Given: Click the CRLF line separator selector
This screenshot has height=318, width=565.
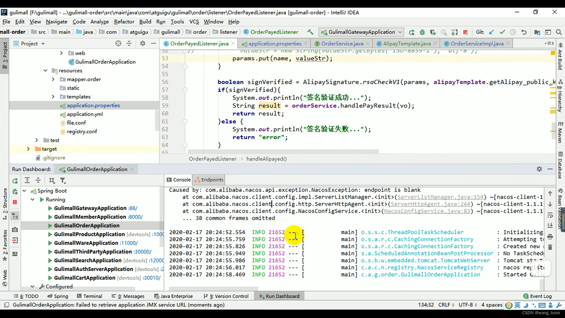Looking at the screenshot, I should (446, 305).
